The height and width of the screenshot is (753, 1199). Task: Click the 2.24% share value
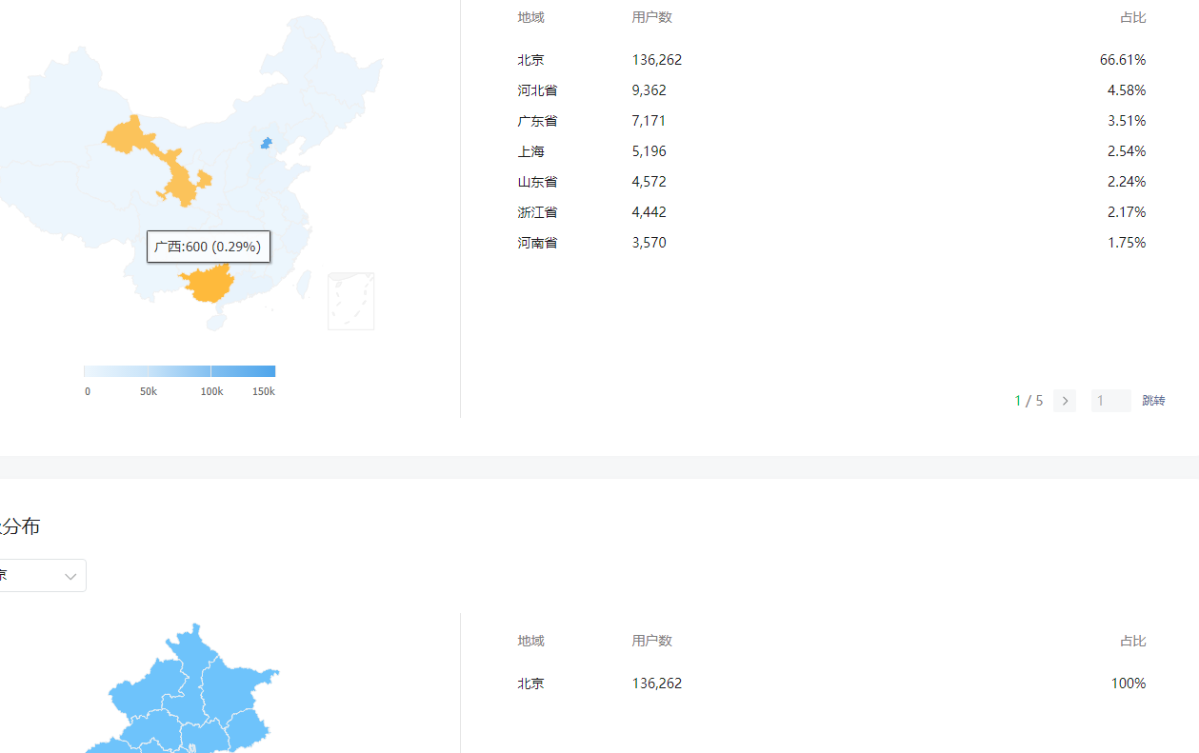click(x=1127, y=182)
